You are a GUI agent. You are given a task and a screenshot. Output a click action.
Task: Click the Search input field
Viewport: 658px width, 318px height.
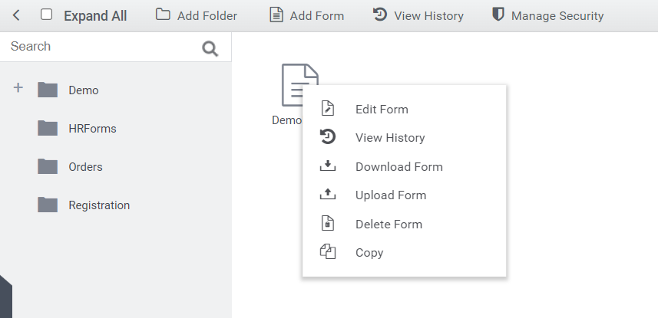(x=100, y=47)
